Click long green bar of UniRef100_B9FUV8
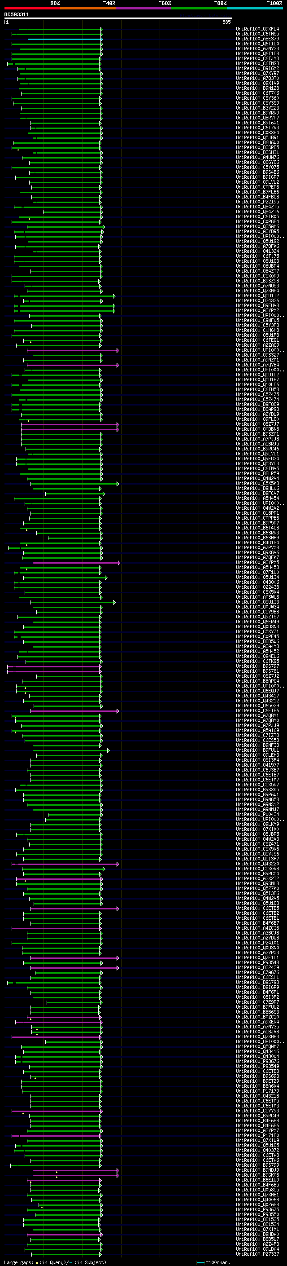 64,306
